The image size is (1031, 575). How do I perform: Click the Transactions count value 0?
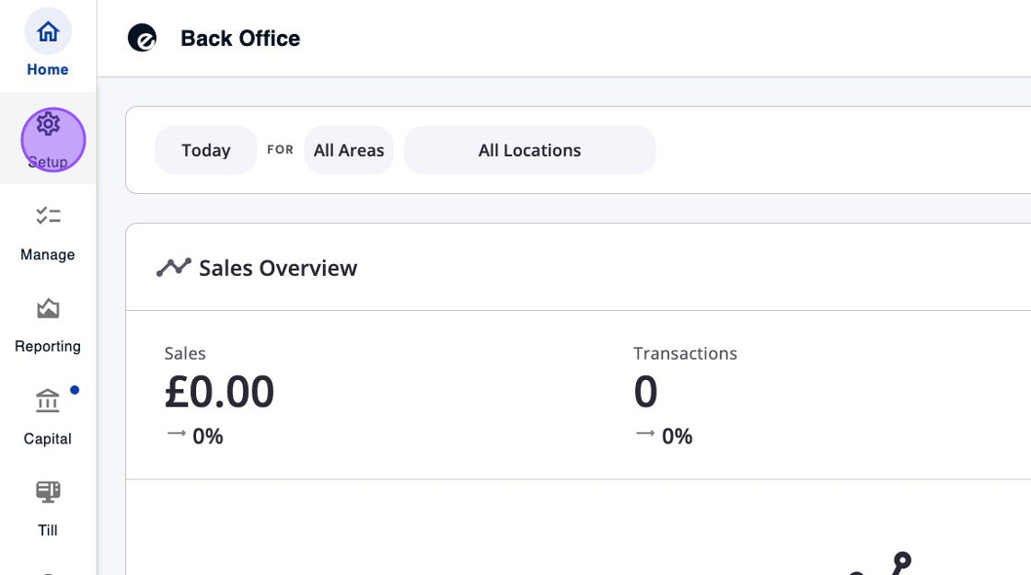click(x=645, y=392)
